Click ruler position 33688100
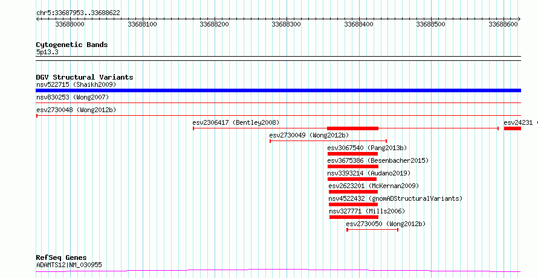 (143, 24)
